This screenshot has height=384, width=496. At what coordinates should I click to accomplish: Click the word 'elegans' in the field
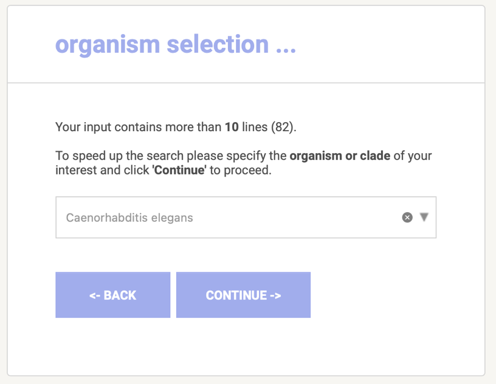click(x=174, y=218)
